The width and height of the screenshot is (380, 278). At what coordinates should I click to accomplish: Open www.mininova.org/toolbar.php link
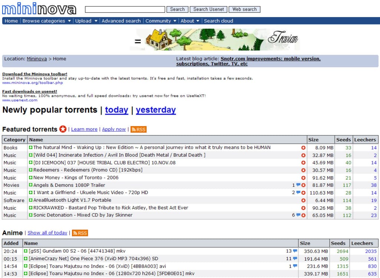click(x=33, y=83)
